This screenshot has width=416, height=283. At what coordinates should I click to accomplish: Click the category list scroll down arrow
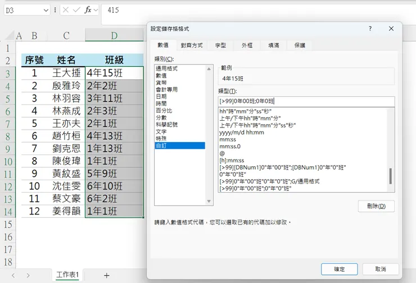pos(209,202)
